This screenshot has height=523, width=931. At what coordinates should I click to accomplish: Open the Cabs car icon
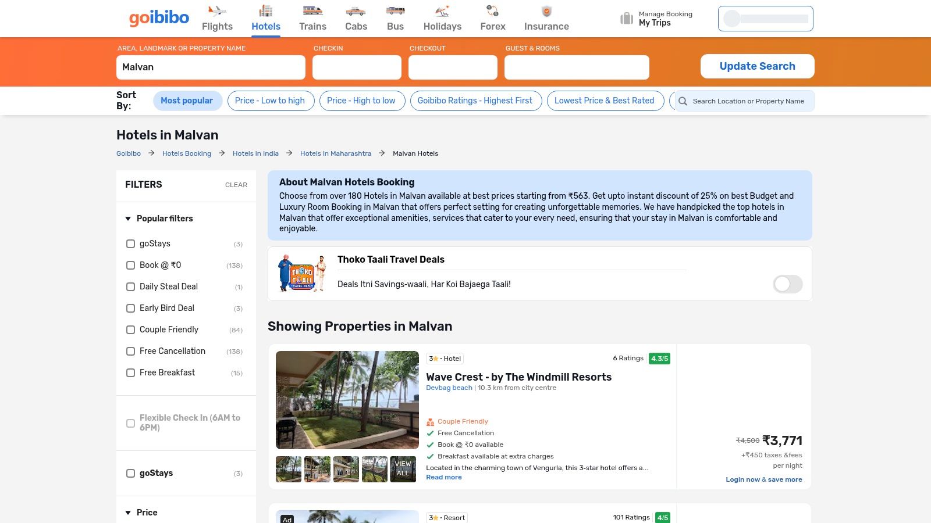click(356, 11)
